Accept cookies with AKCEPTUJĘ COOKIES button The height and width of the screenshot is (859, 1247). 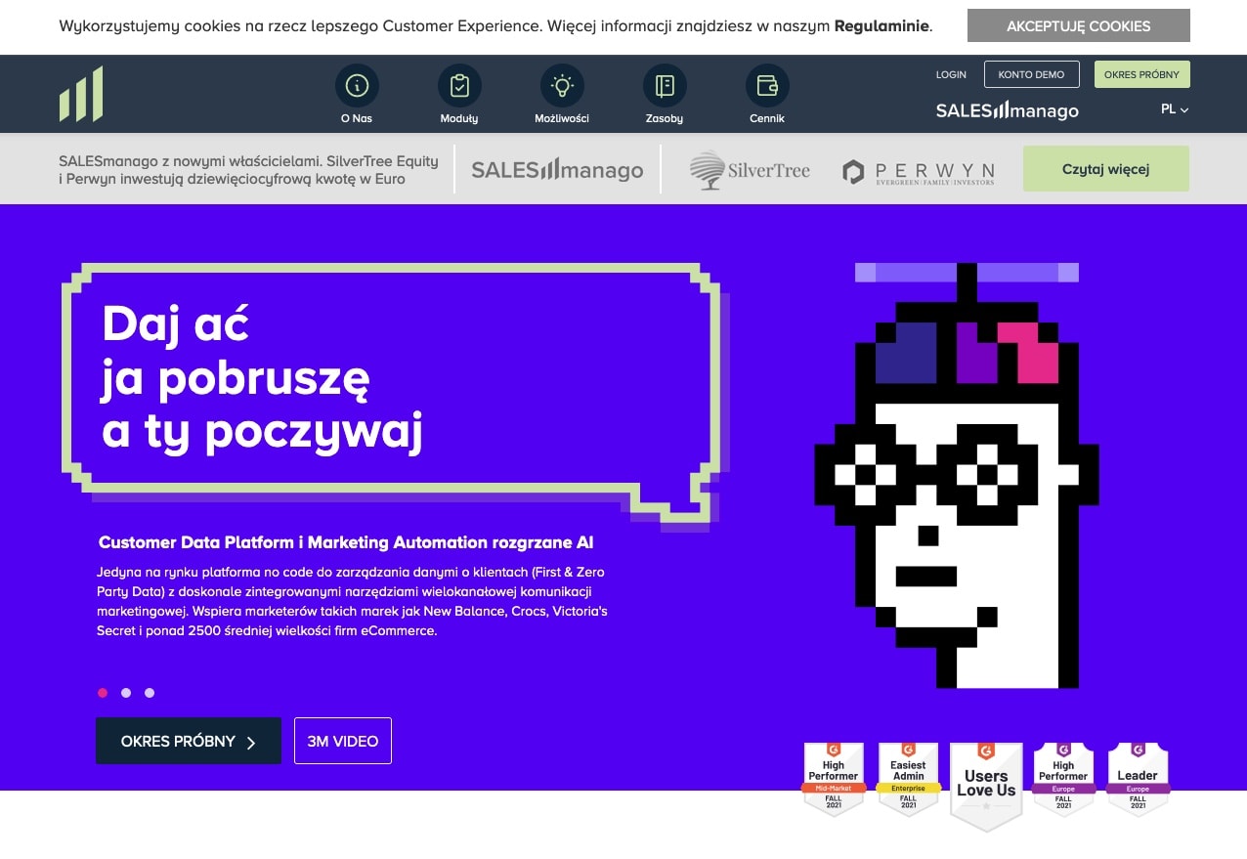coord(1079,26)
